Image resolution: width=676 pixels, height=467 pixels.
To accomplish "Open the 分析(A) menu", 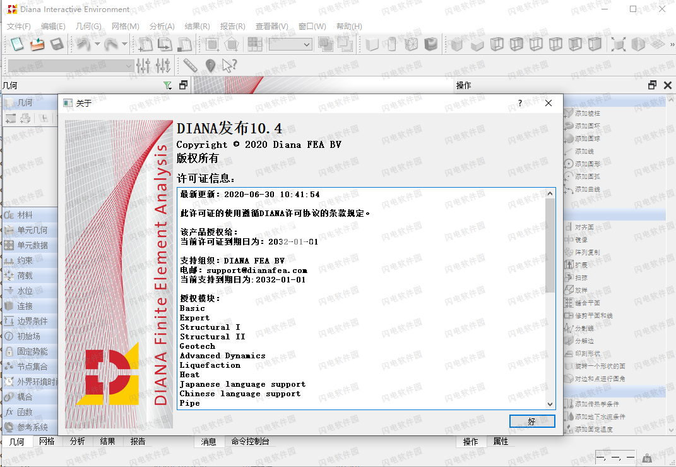I will 162,27.
